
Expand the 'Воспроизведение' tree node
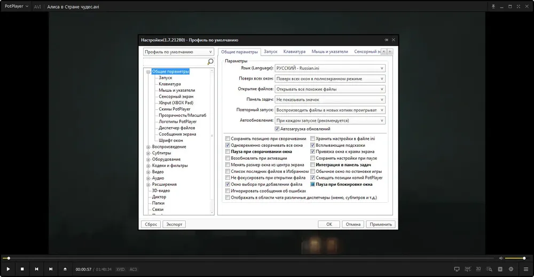click(x=148, y=147)
